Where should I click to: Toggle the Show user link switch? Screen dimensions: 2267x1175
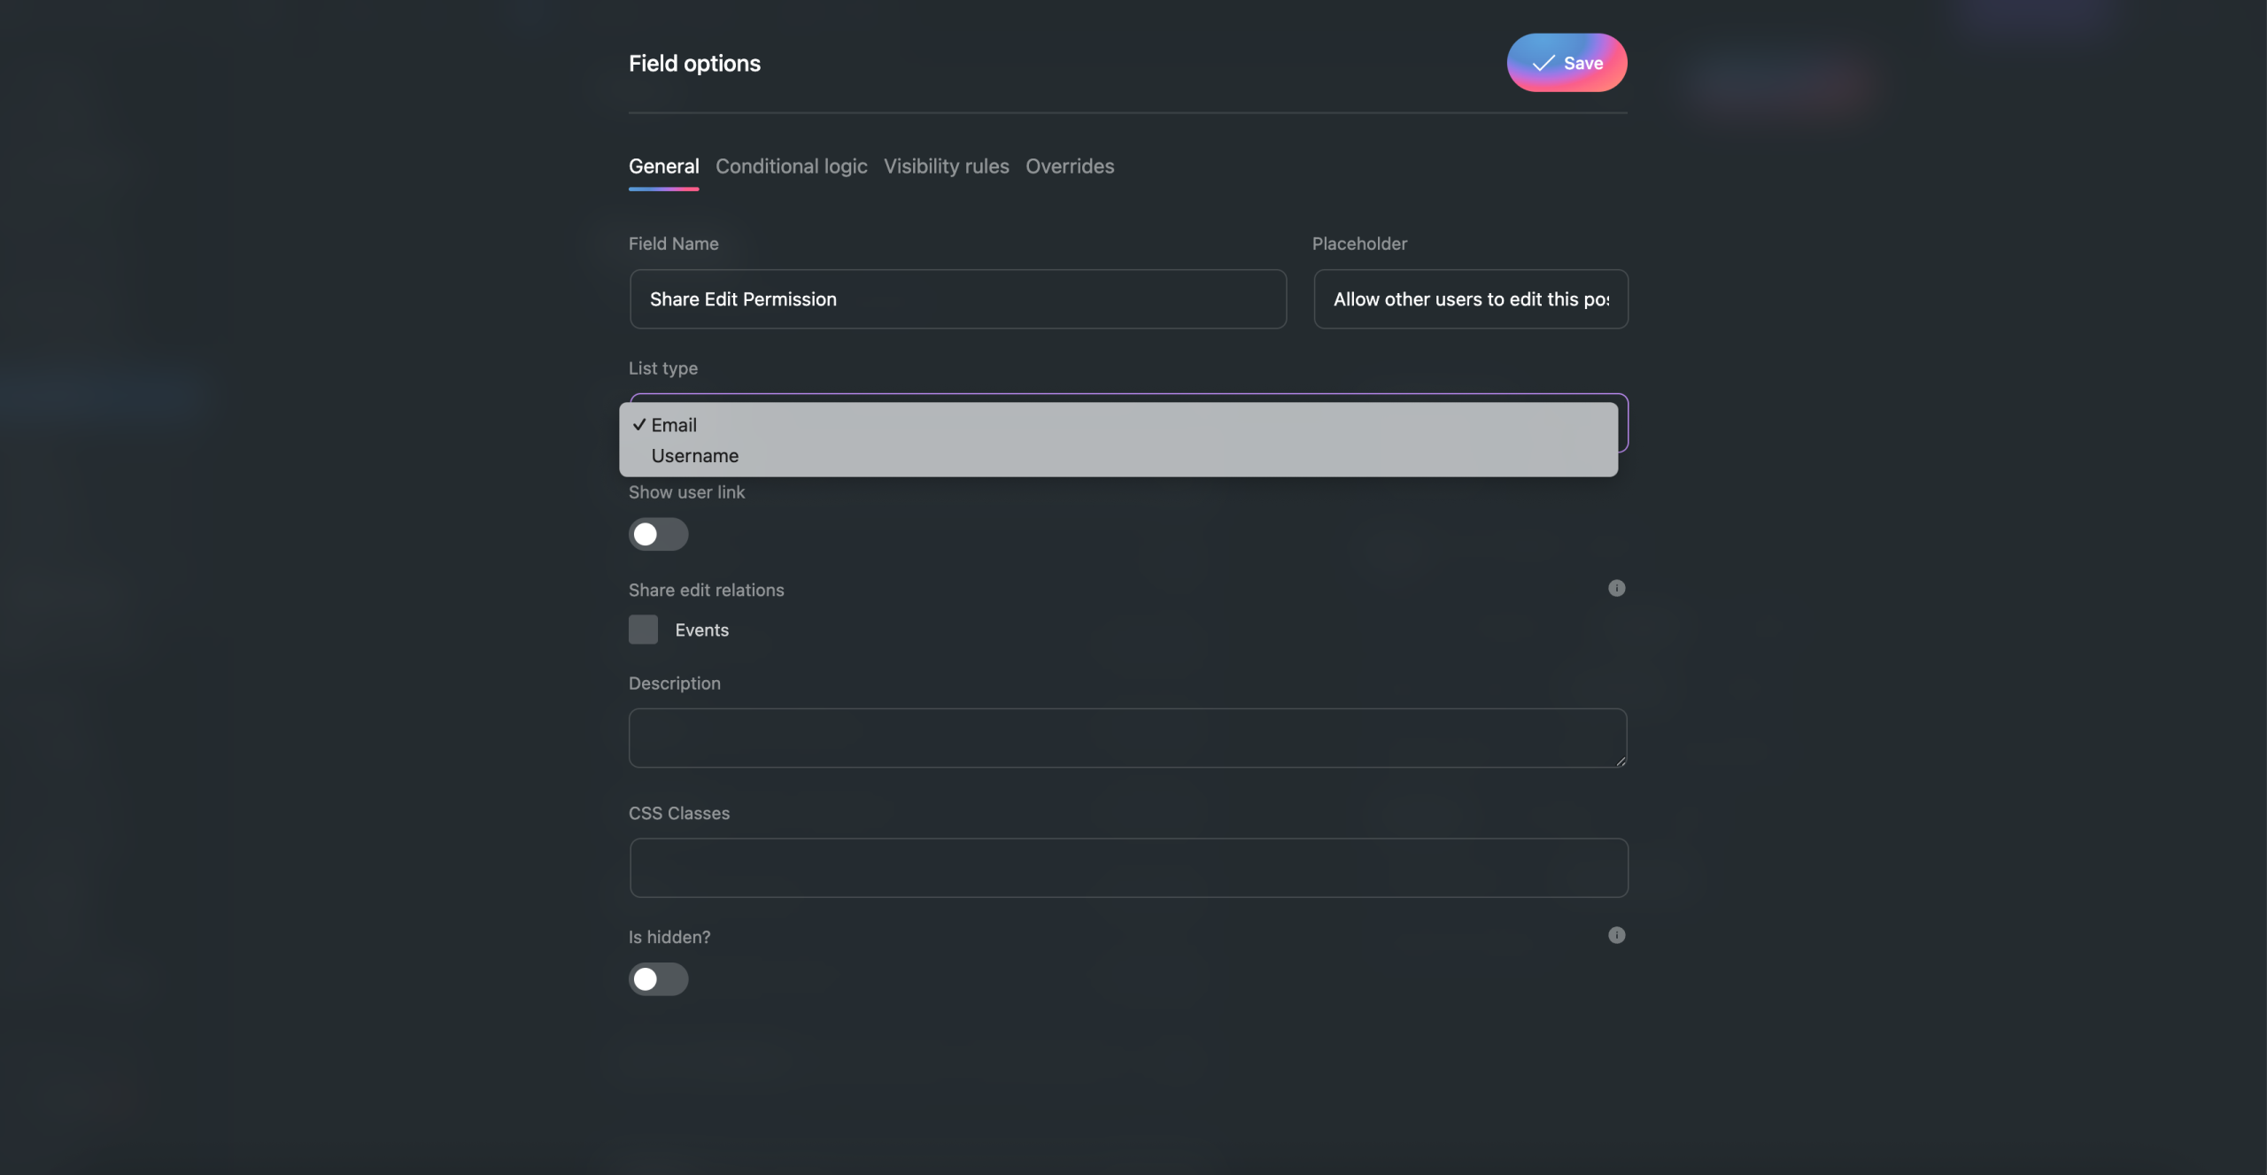coord(658,534)
